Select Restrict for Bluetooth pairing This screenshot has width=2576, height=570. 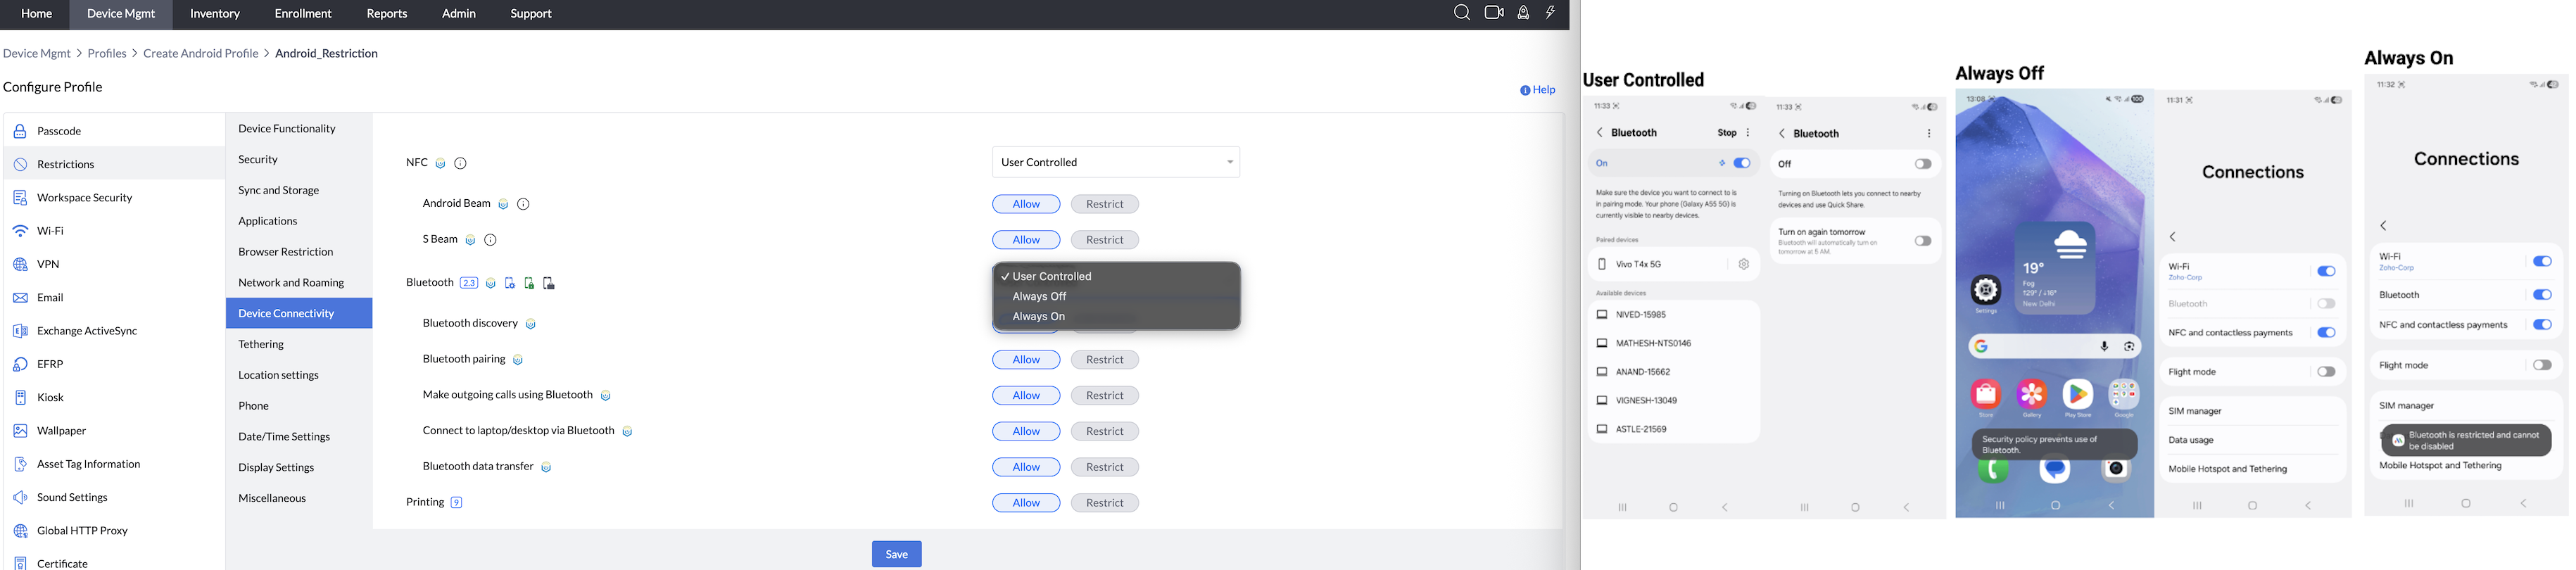[1105, 360]
